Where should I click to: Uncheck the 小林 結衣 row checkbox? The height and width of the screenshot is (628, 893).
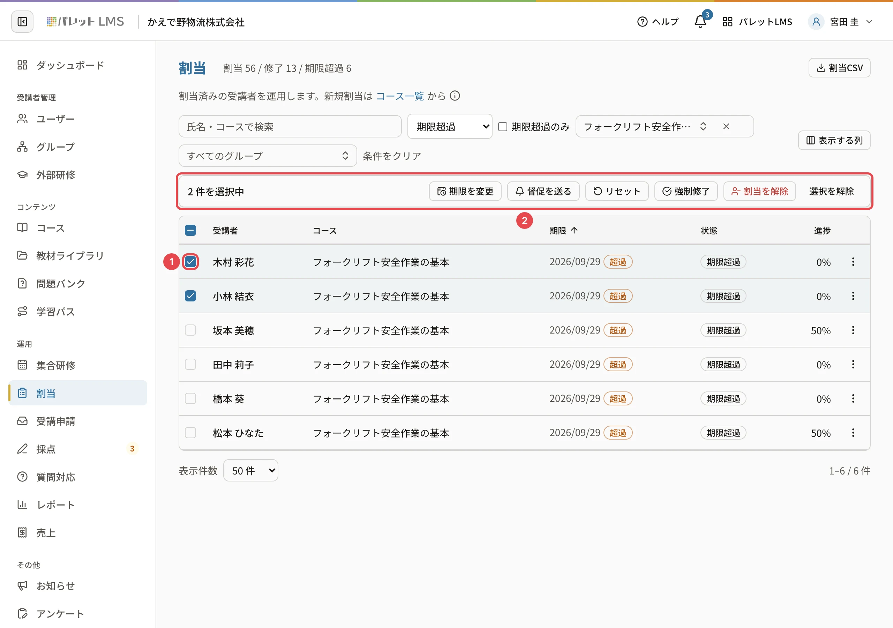(x=190, y=296)
